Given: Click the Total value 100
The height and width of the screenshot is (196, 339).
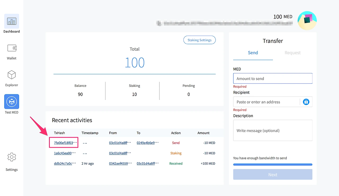Looking at the screenshot, I should [x=135, y=63].
